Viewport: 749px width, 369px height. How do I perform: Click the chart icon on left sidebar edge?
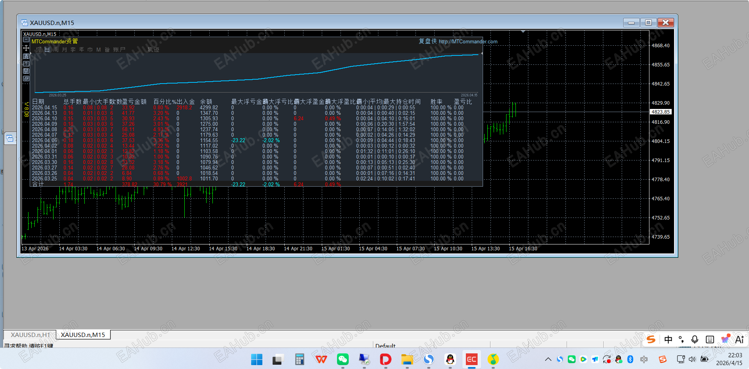click(10, 138)
